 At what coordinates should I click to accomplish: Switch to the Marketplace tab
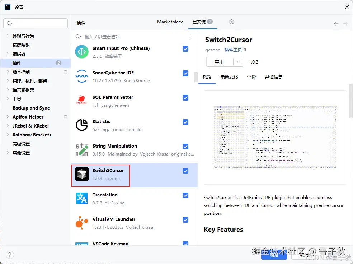[170, 22]
